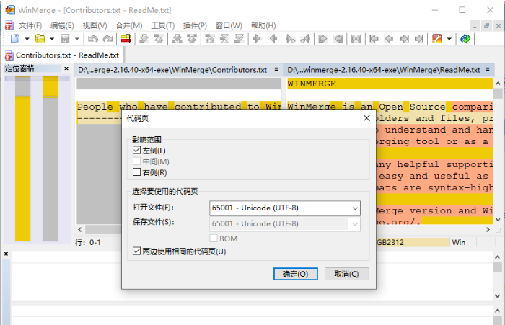Close the 代码页 dialog with X
505x325 pixels.
pyautogui.click(x=366, y=118)
